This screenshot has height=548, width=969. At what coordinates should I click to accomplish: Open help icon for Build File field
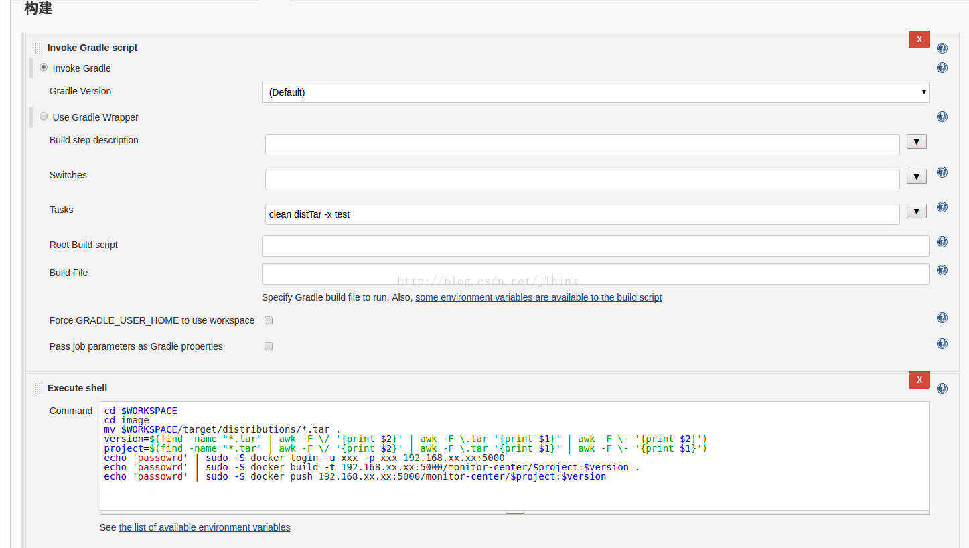[942, 270]
